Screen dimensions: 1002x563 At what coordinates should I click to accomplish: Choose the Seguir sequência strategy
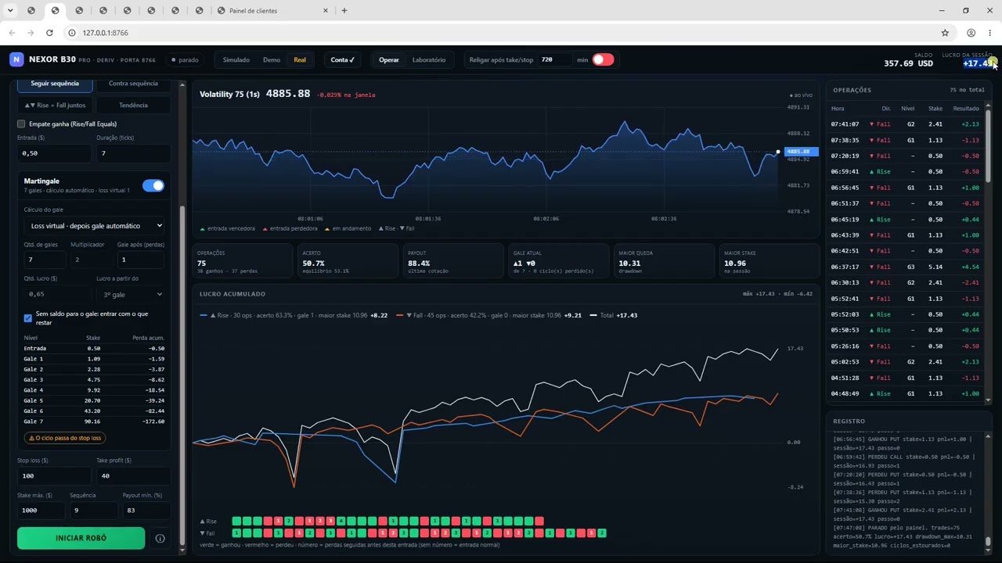click(55, 84)
